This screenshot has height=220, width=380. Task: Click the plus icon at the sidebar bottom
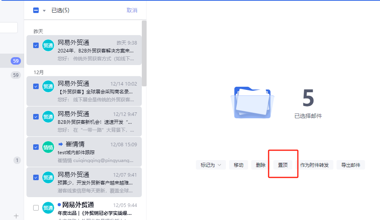[x=16, y=216]
